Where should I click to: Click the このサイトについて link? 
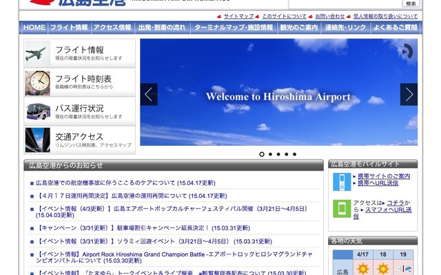tap(284, 16)
